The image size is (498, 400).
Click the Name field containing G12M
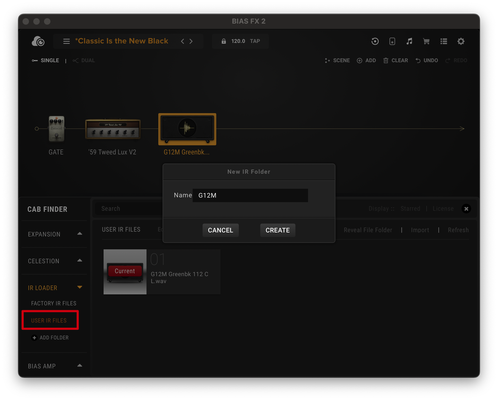coord(250,195)
